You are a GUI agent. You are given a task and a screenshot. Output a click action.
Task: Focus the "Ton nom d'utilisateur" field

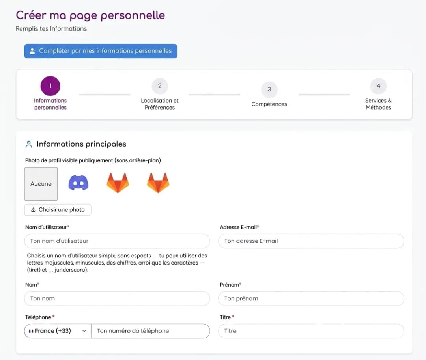117,241
